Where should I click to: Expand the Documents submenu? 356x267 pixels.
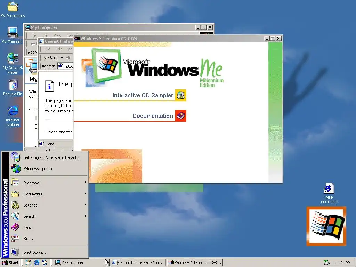[x=48, y=194]
